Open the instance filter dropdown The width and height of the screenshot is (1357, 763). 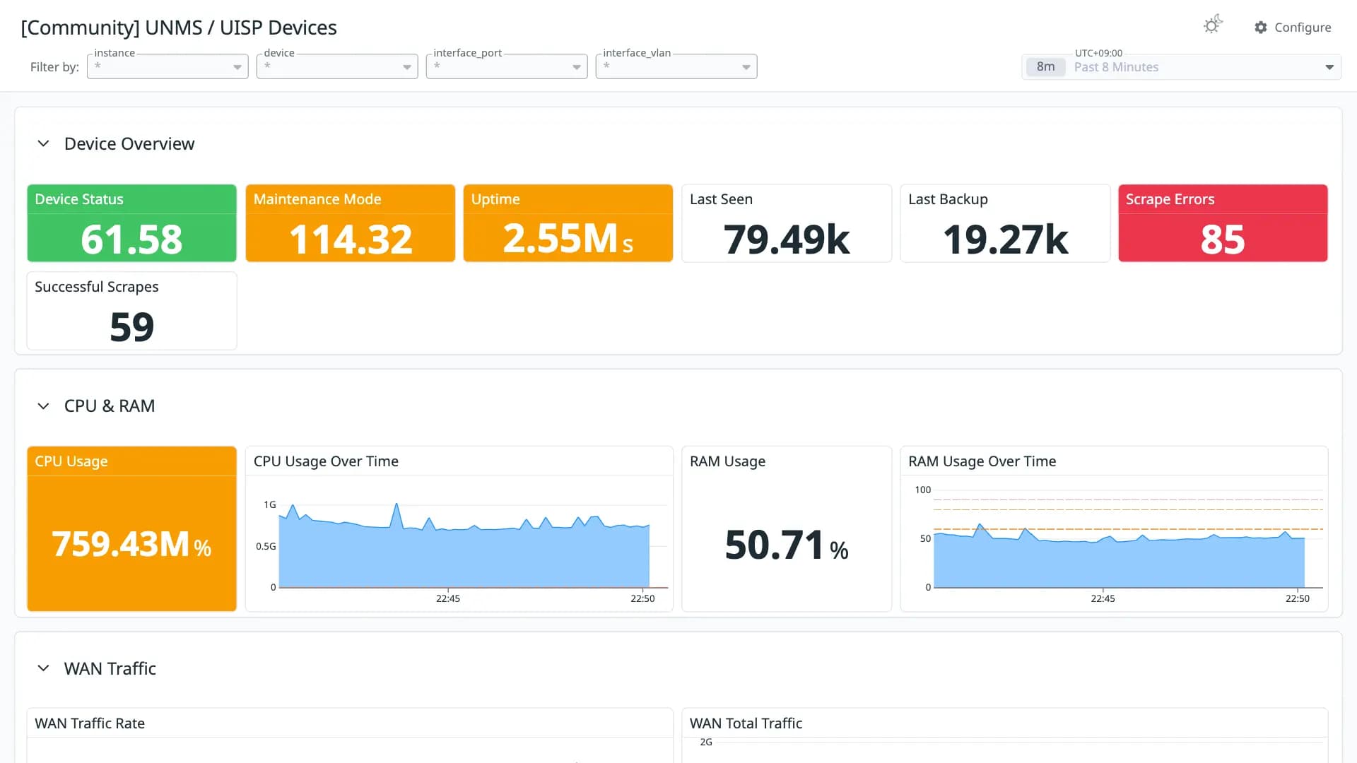pyautogui.click(x=168, y=66)
